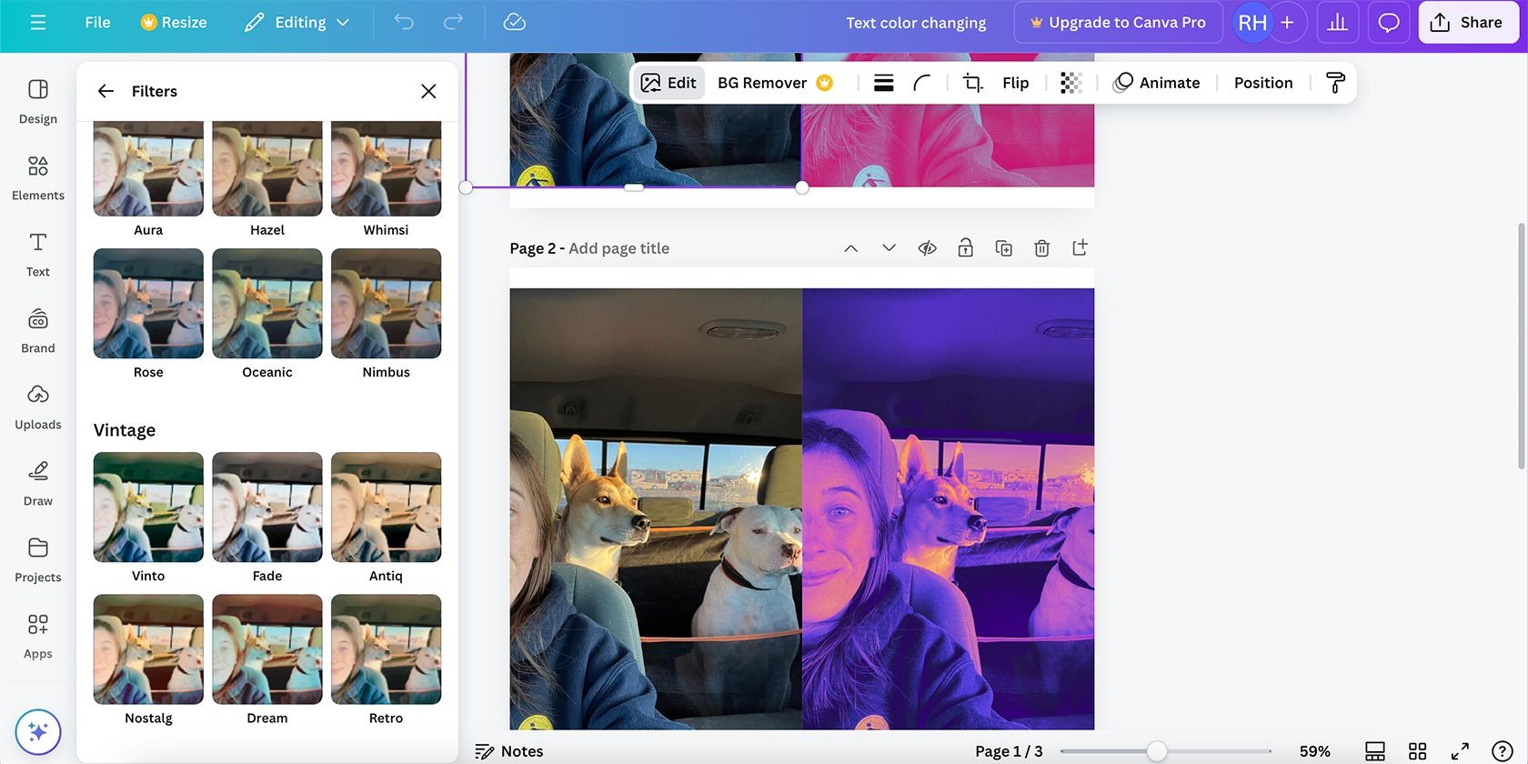Edit the design title 'Text color changing'
Viewport: 1528px width, 764px height.
pyautogui.click(x=916, y=23)
